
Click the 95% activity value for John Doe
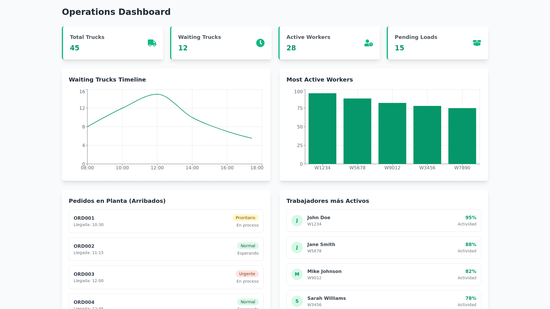(471, 218)
